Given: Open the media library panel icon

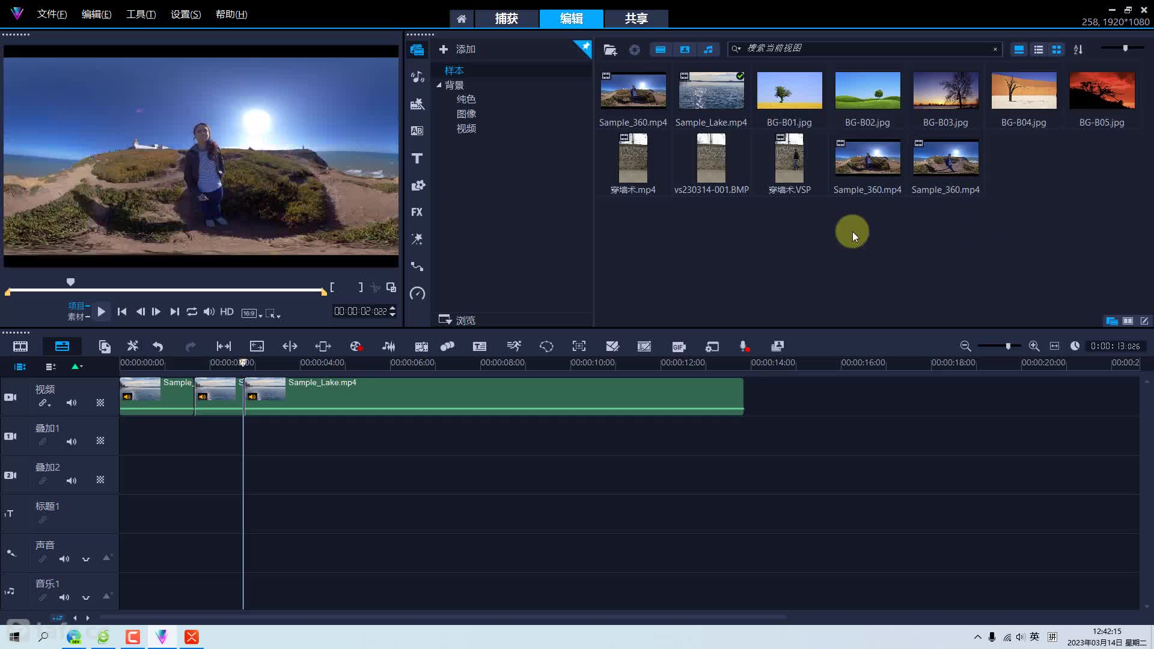Looking at the screenshot, I should (417, 50).
